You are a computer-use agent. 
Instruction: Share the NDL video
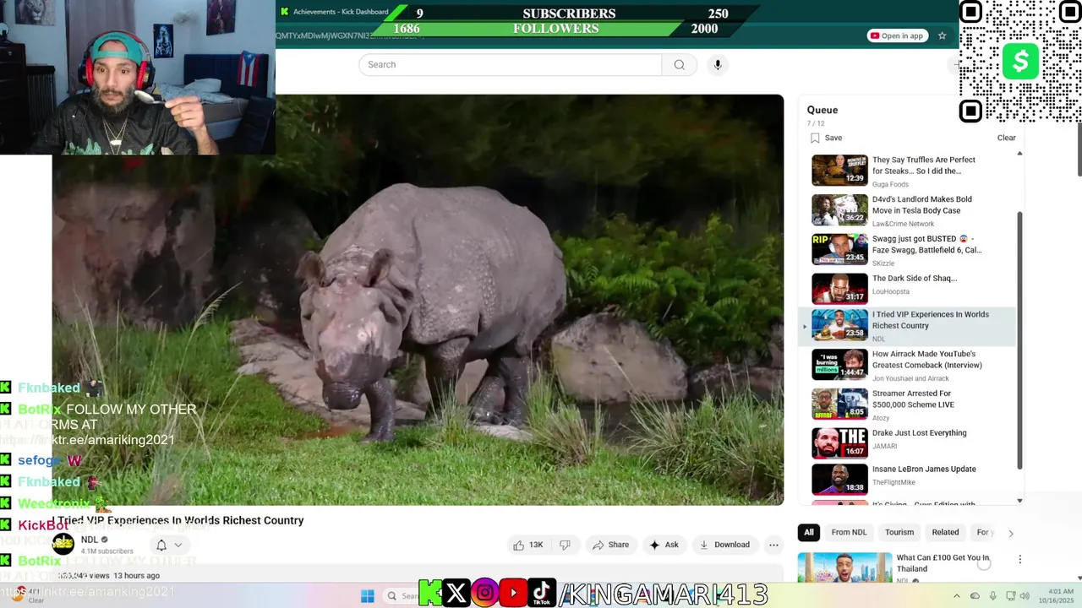coord(610,545)
